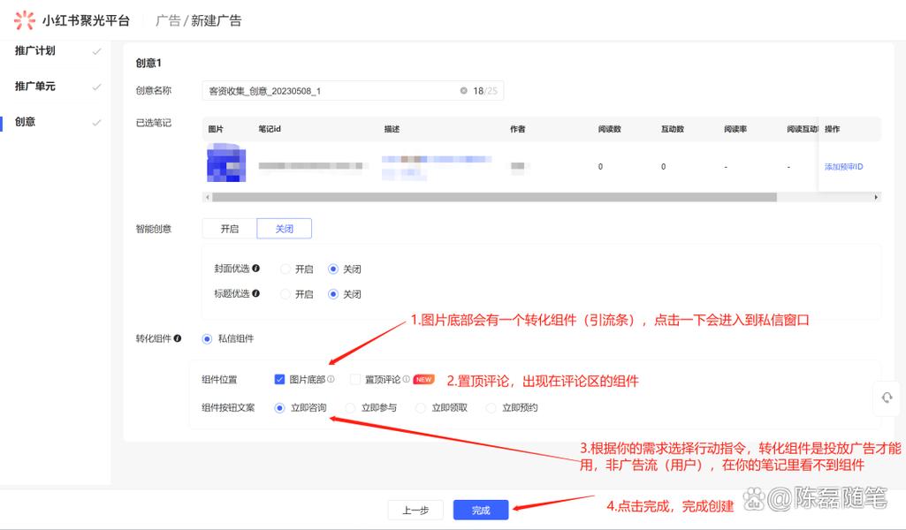
Task: Enable the 置顶评论 checkbox
Action: pyautogui.click(x=355, y=380)
